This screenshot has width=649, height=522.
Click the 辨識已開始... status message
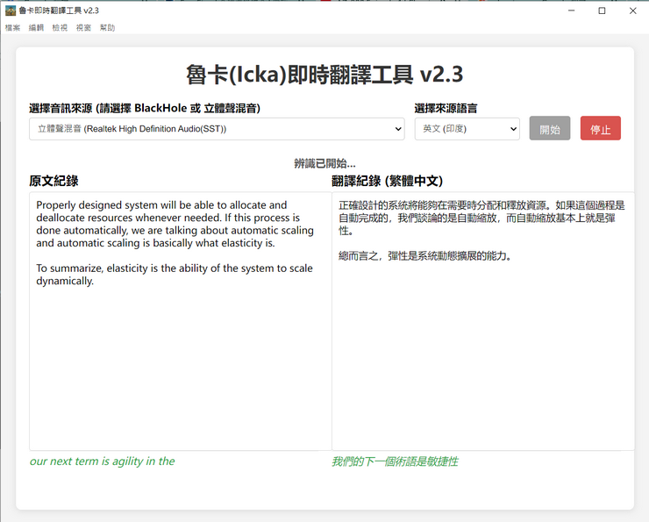(x=324, y=163)
